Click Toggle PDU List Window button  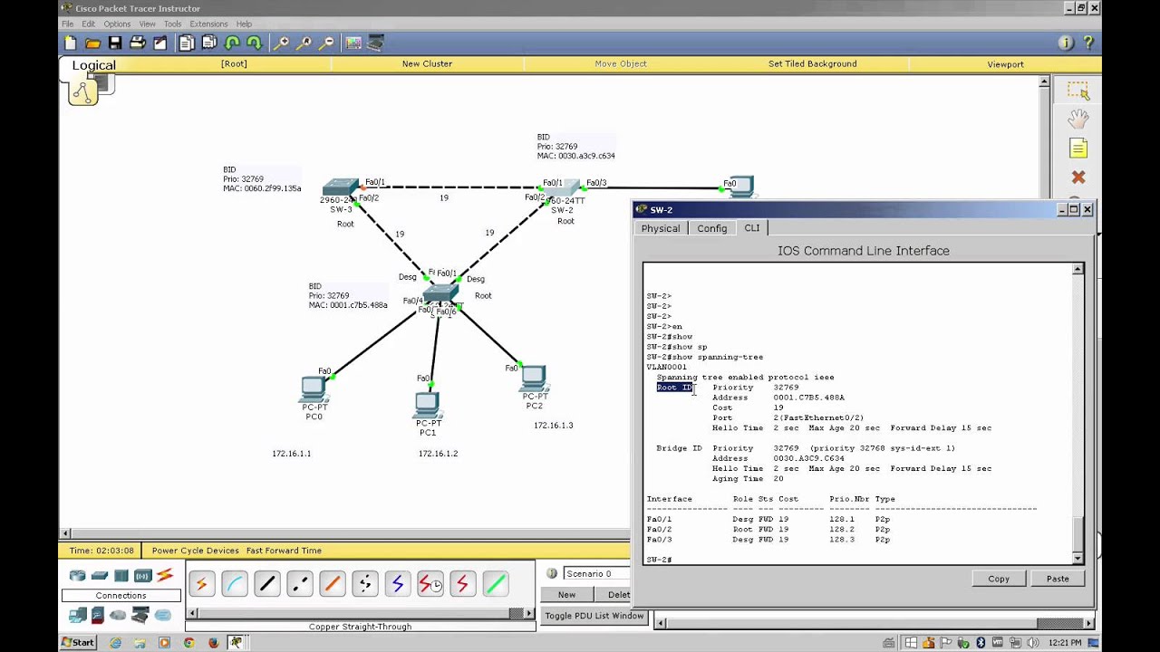594,616
